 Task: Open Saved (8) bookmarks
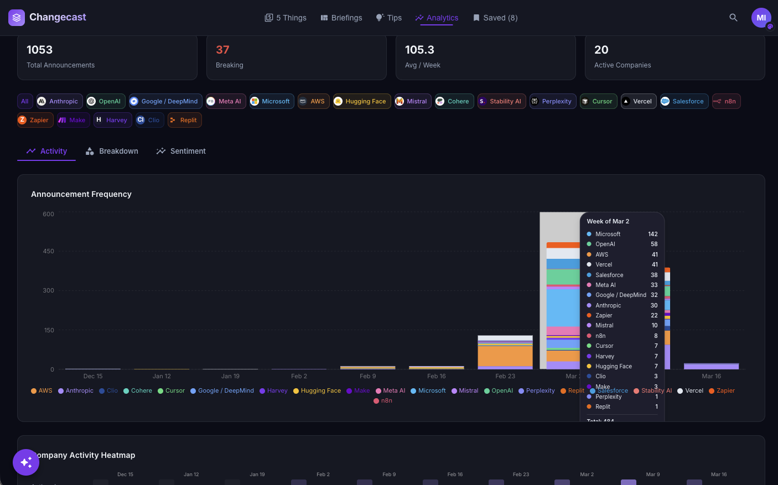495,18
